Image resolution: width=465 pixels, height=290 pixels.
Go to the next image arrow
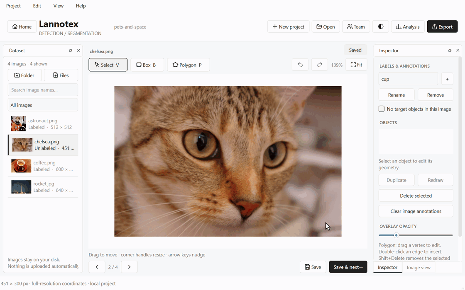[129, 267]
